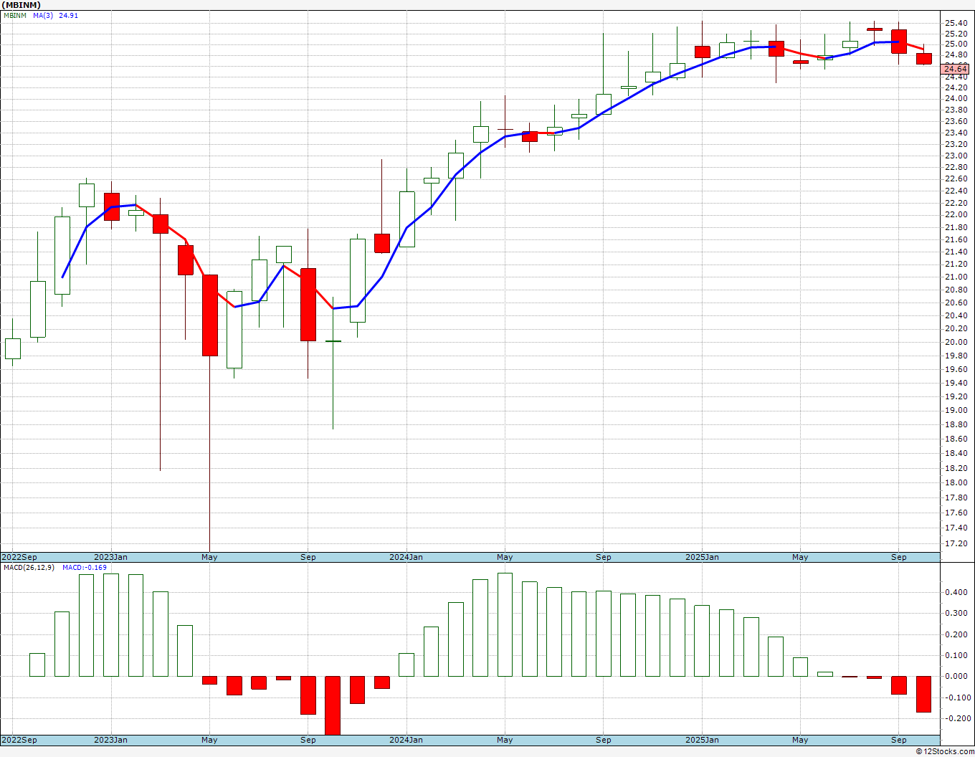The image size is (975, 757).
Task: Select the green MBINM series legend label
Action: [15, 15]
